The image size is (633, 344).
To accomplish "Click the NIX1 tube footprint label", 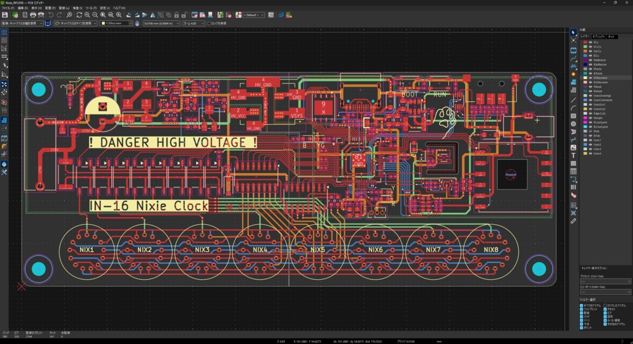I will coord(87,250).
